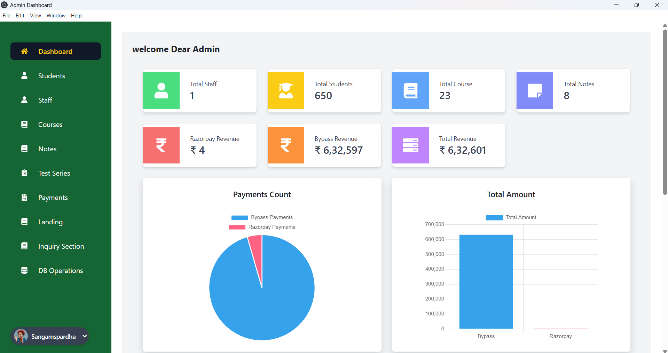Open Notes via its sidebar icon
The height and width of the screenshot is (353, 668).
click(x=24, y=149)
